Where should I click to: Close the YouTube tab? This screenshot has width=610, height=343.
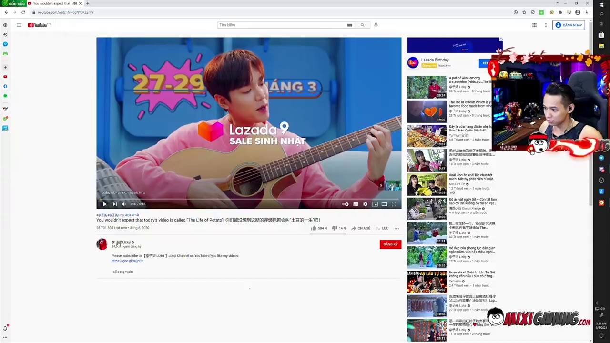81,3
